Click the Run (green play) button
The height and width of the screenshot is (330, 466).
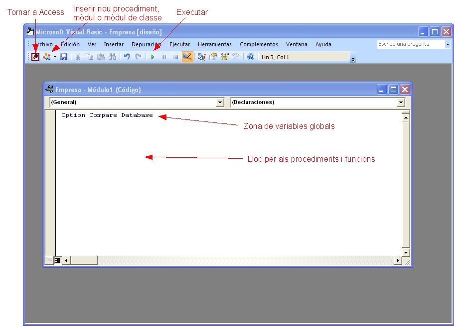pyautogui.click(x=153, y=57)
